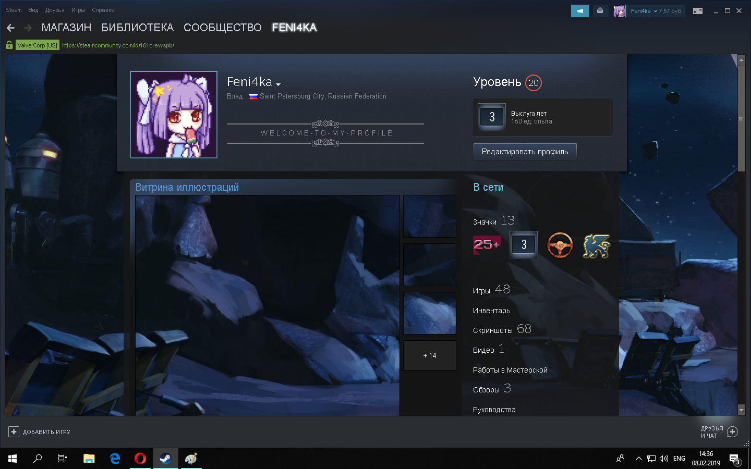Viewport: 751px width, 469px height.
Task: Open the Справка menu
Action: point(103,10)
